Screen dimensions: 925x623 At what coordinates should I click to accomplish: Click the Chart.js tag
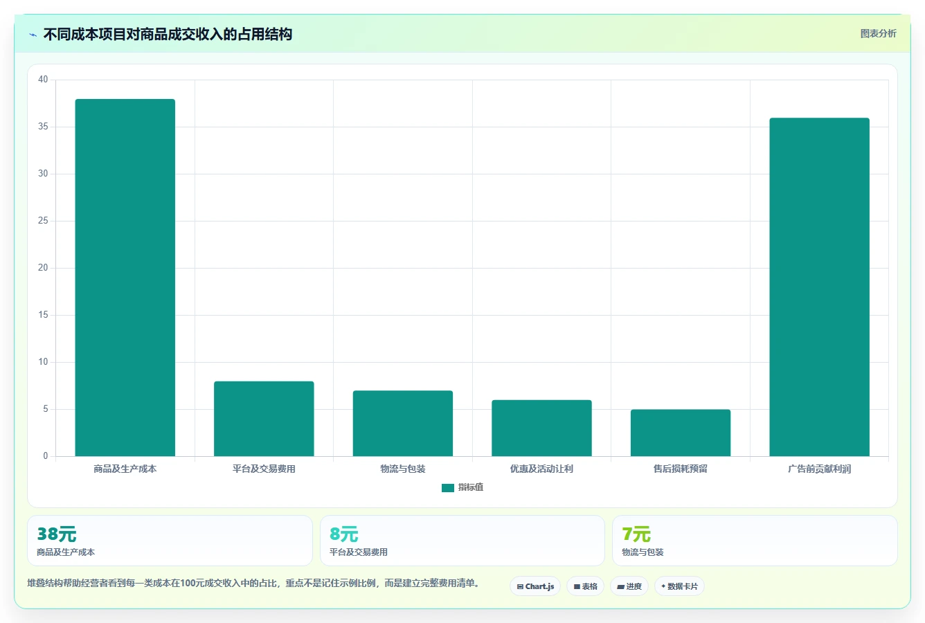pyautogui.click(x=535, y=586)
